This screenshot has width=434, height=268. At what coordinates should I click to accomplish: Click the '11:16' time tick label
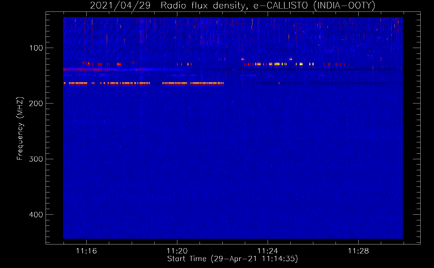[x=86, y=251]
